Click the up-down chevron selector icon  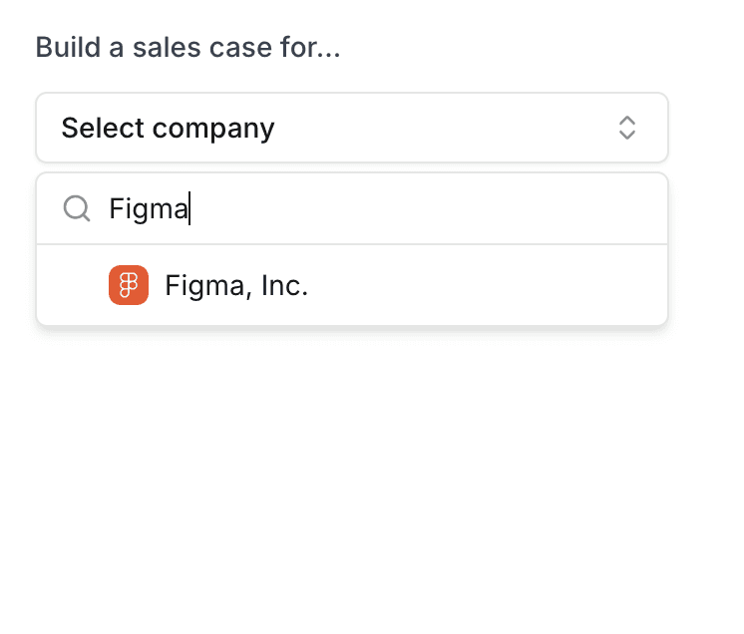(626, 128)
